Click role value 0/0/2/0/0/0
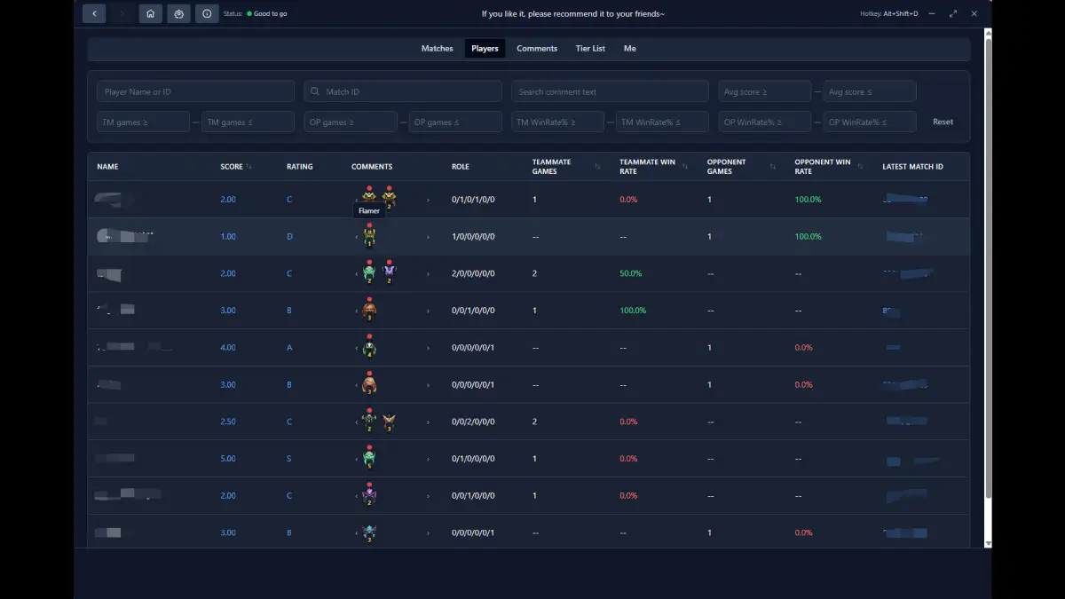The image size is (1065, 599). (x=473, y=422)
